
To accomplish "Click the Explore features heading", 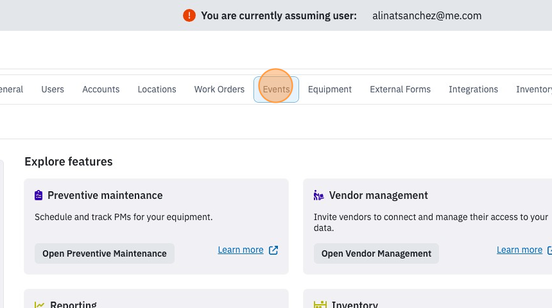I will 69,162.
